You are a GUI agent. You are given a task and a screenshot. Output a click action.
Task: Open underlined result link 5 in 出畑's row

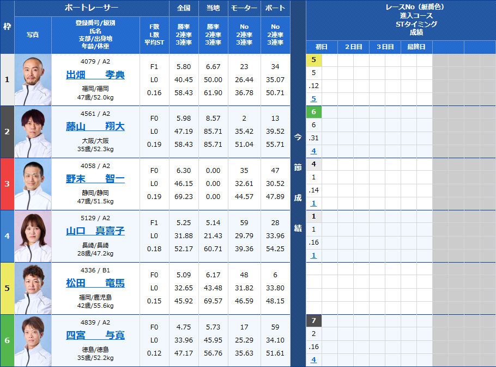[312, 98]
